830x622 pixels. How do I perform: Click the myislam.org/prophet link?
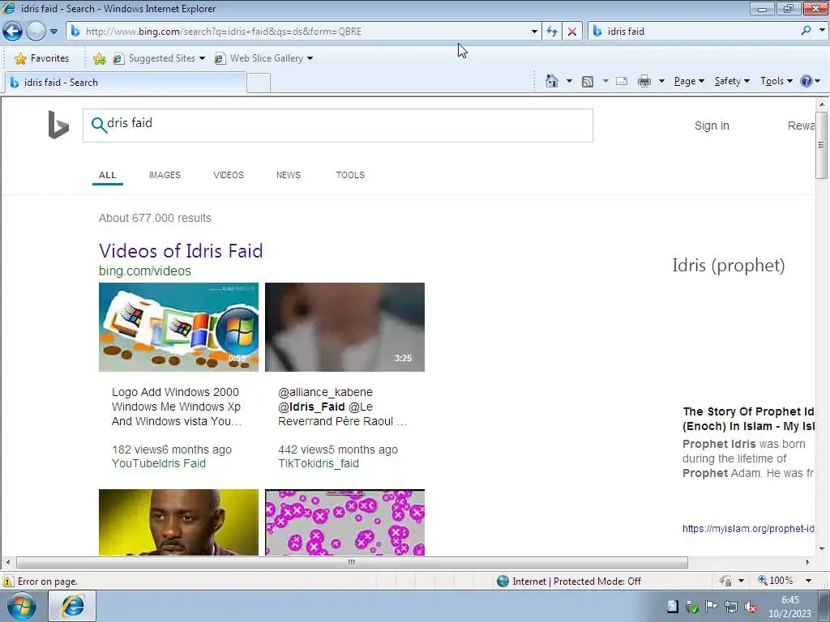748,528
